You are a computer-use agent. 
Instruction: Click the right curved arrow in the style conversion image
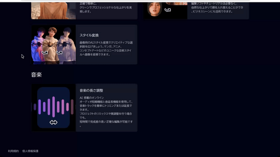tap(59, 52)
